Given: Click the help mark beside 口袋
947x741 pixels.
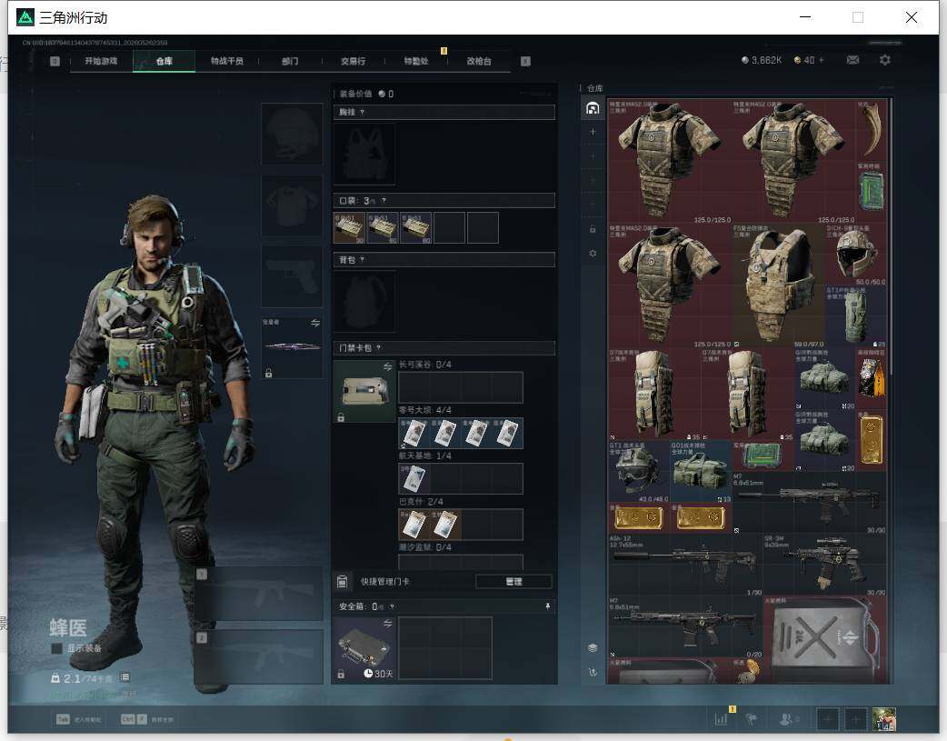Looking at the screenshot, I should [384, 201].
